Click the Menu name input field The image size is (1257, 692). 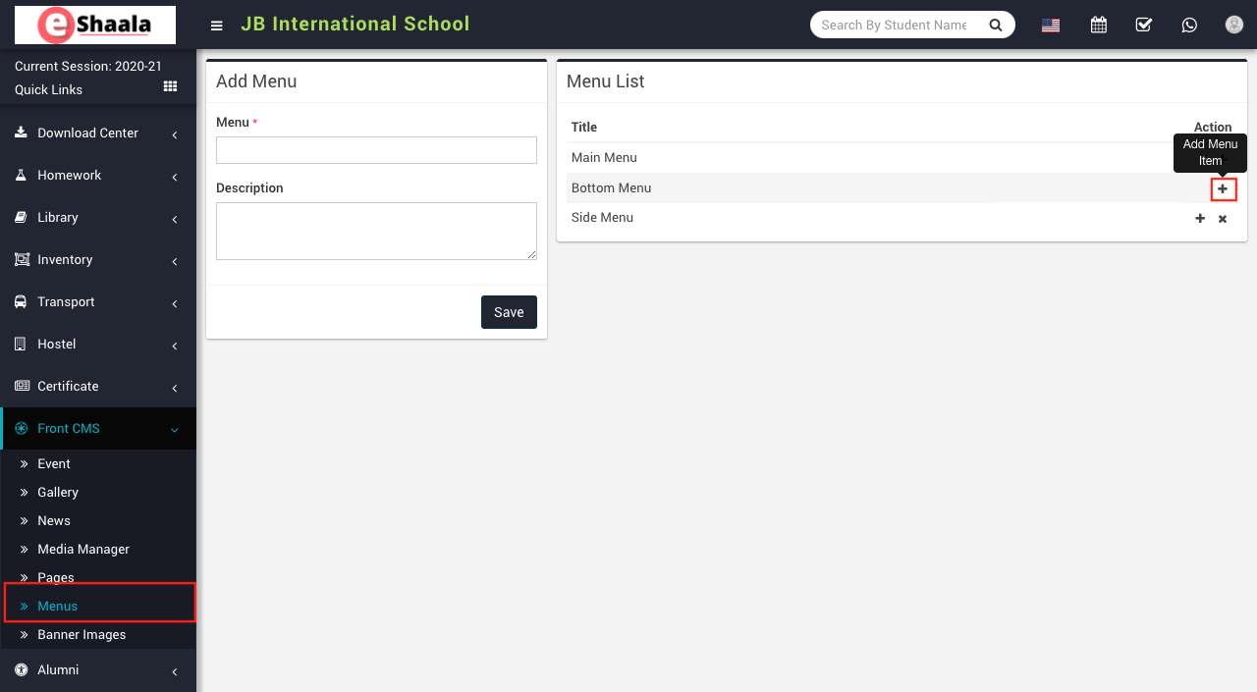click(x=376, y=150)
